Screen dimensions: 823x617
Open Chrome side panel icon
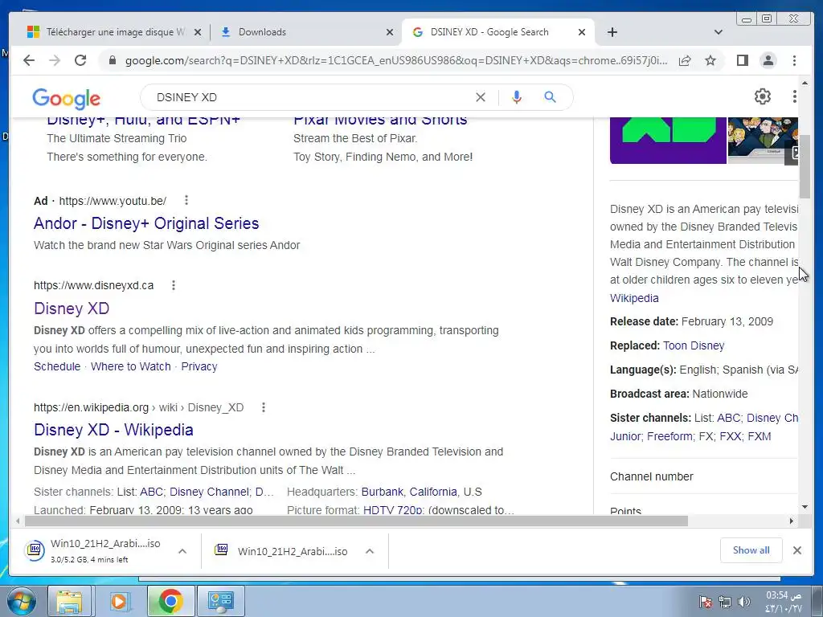coord(742,60)
